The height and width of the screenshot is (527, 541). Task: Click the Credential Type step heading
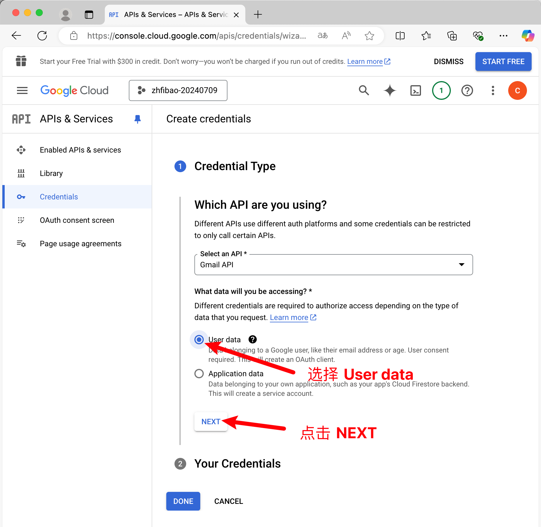(x=235, y=166)
